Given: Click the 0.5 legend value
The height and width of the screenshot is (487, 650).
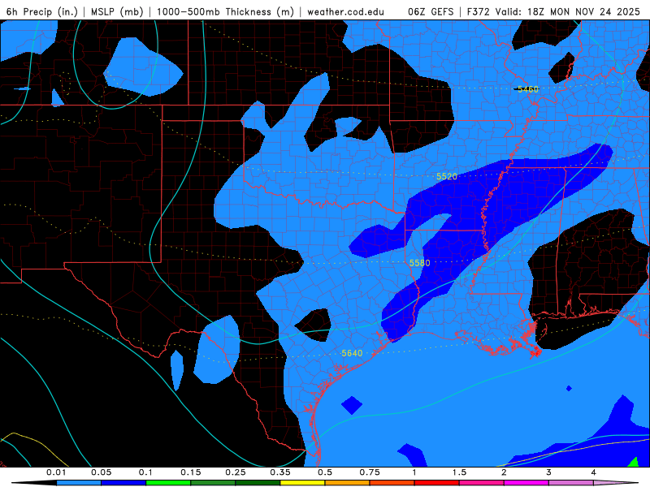Looking at the screenshot, I should [x=325, y=472].
